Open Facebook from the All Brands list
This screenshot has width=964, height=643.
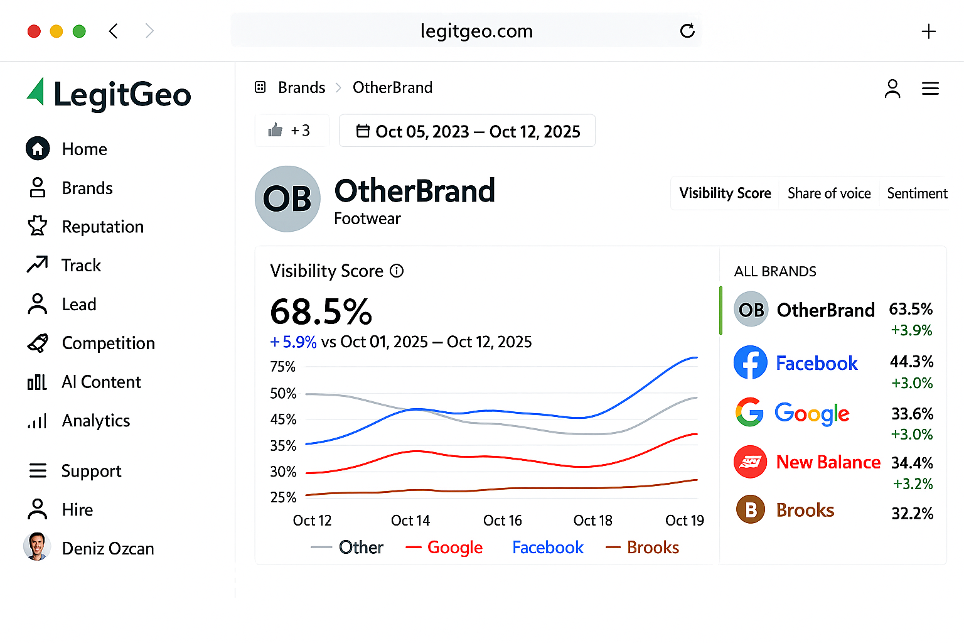click(817, 363)
